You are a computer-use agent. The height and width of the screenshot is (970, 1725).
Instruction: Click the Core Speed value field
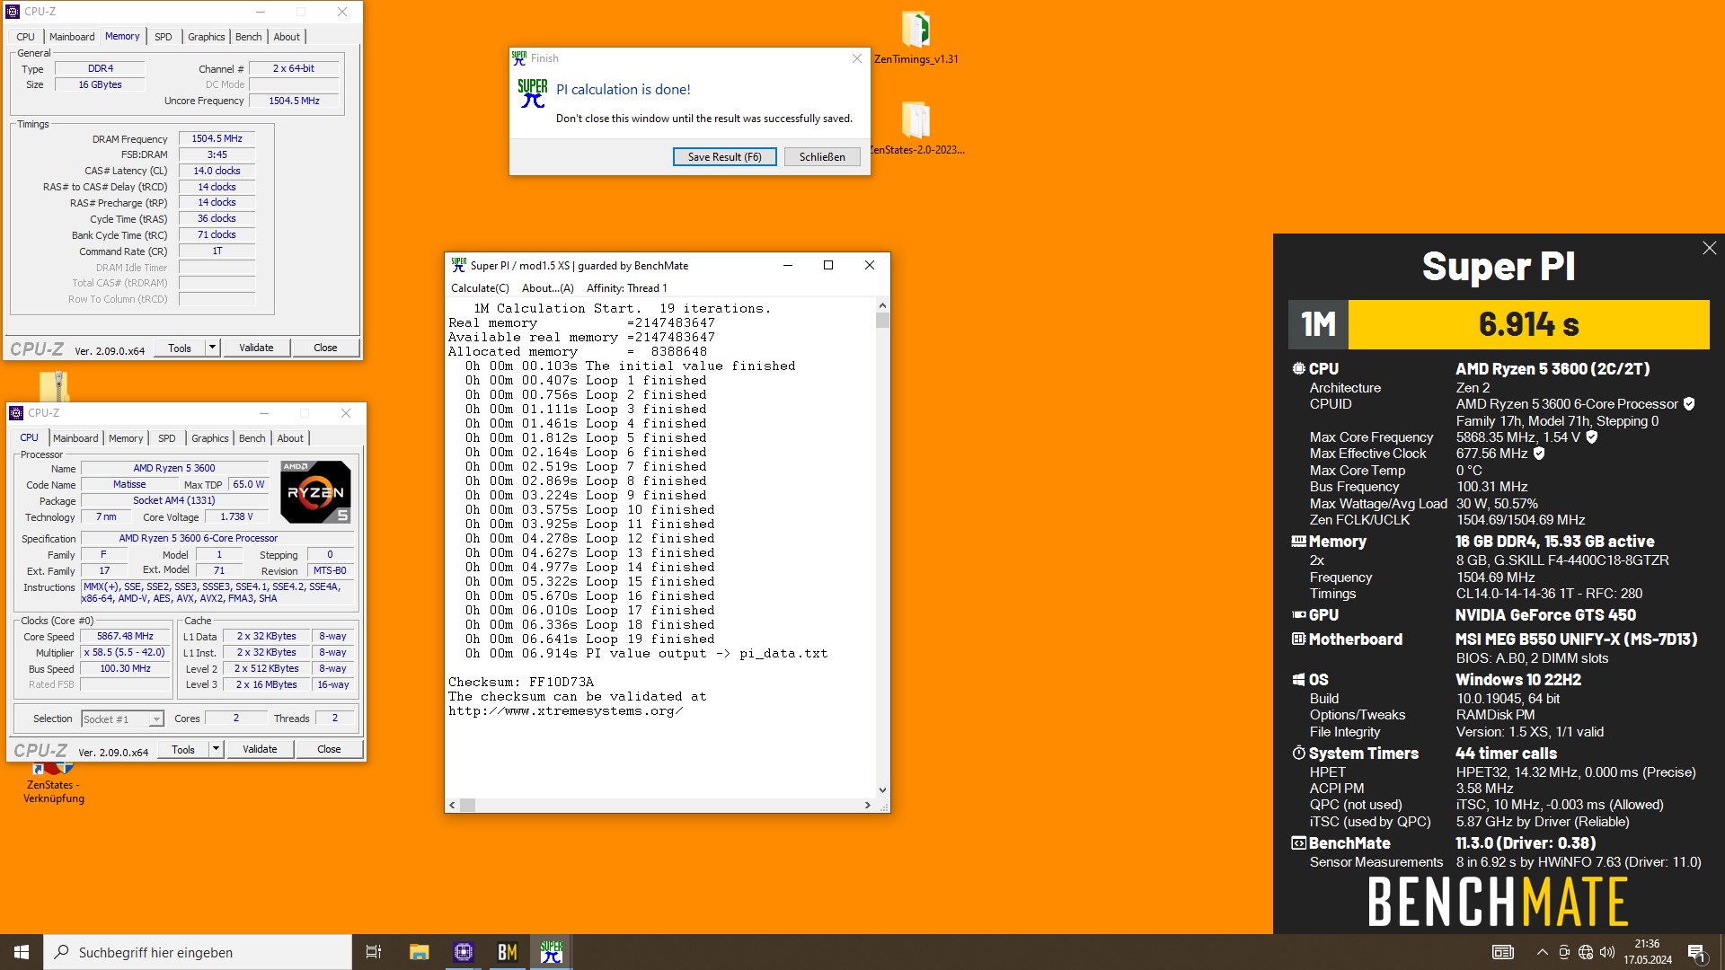tap(125, 637)
